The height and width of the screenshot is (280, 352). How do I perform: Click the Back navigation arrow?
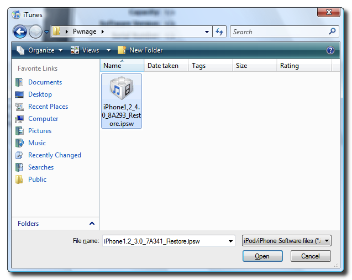tap(20, 31)
